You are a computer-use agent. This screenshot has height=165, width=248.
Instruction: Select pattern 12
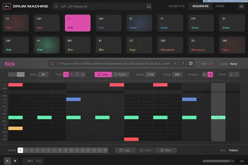[x=83, y=150]
